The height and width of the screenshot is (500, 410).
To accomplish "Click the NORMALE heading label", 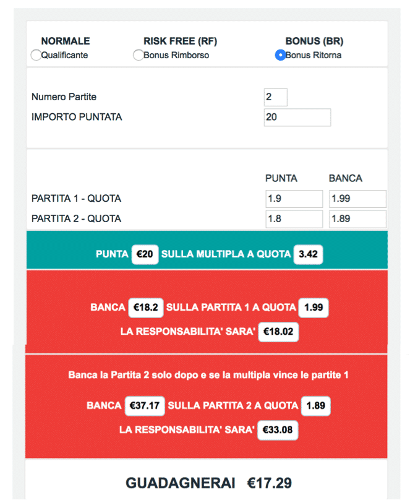I will [66, 41].
